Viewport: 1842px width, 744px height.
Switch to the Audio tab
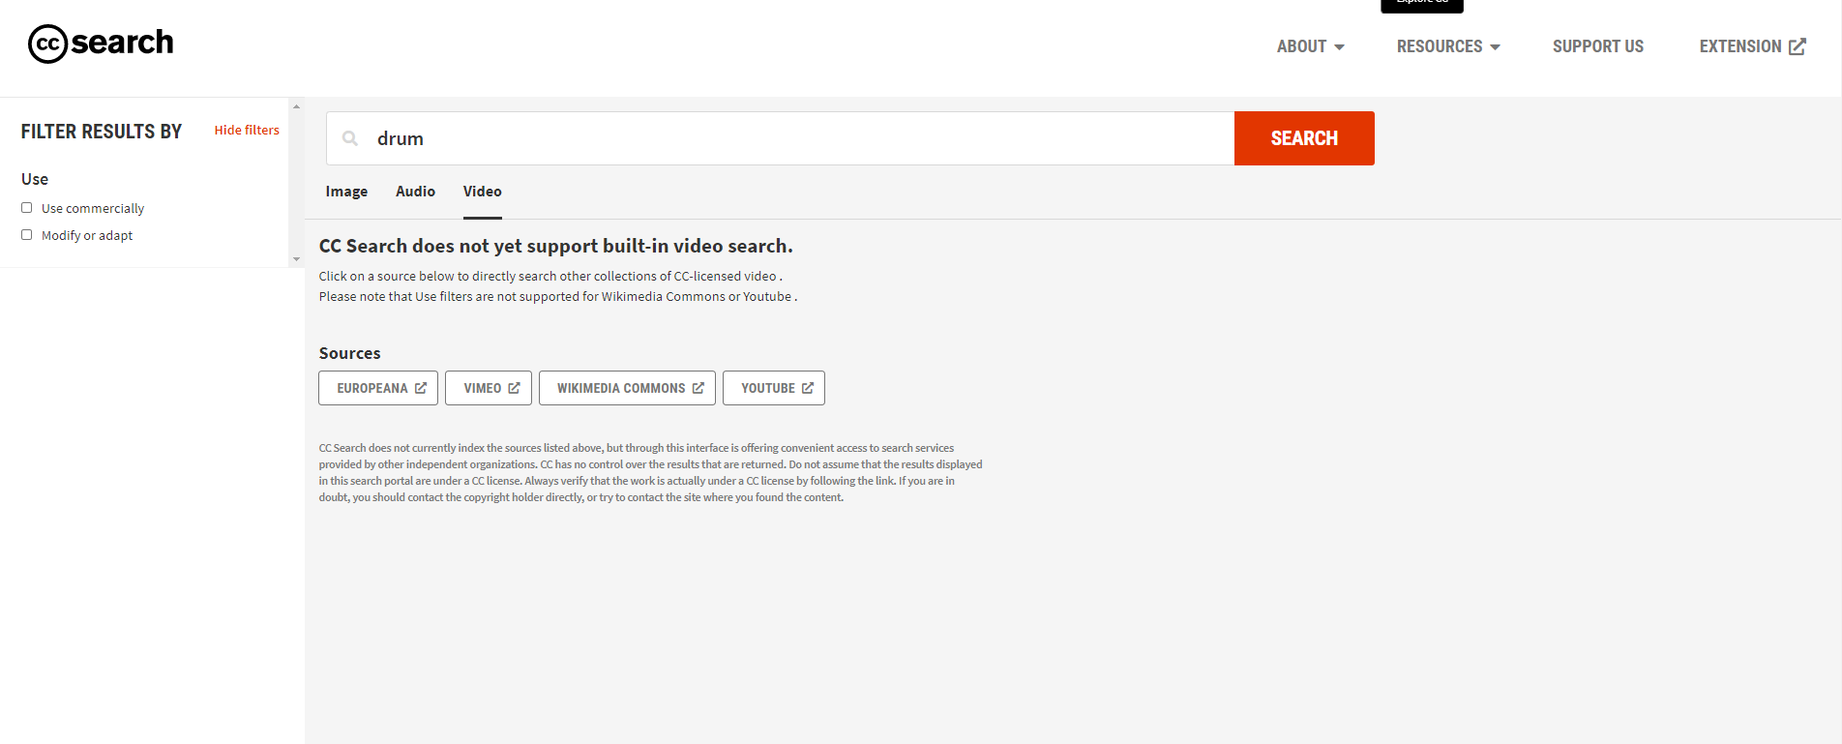415,192
